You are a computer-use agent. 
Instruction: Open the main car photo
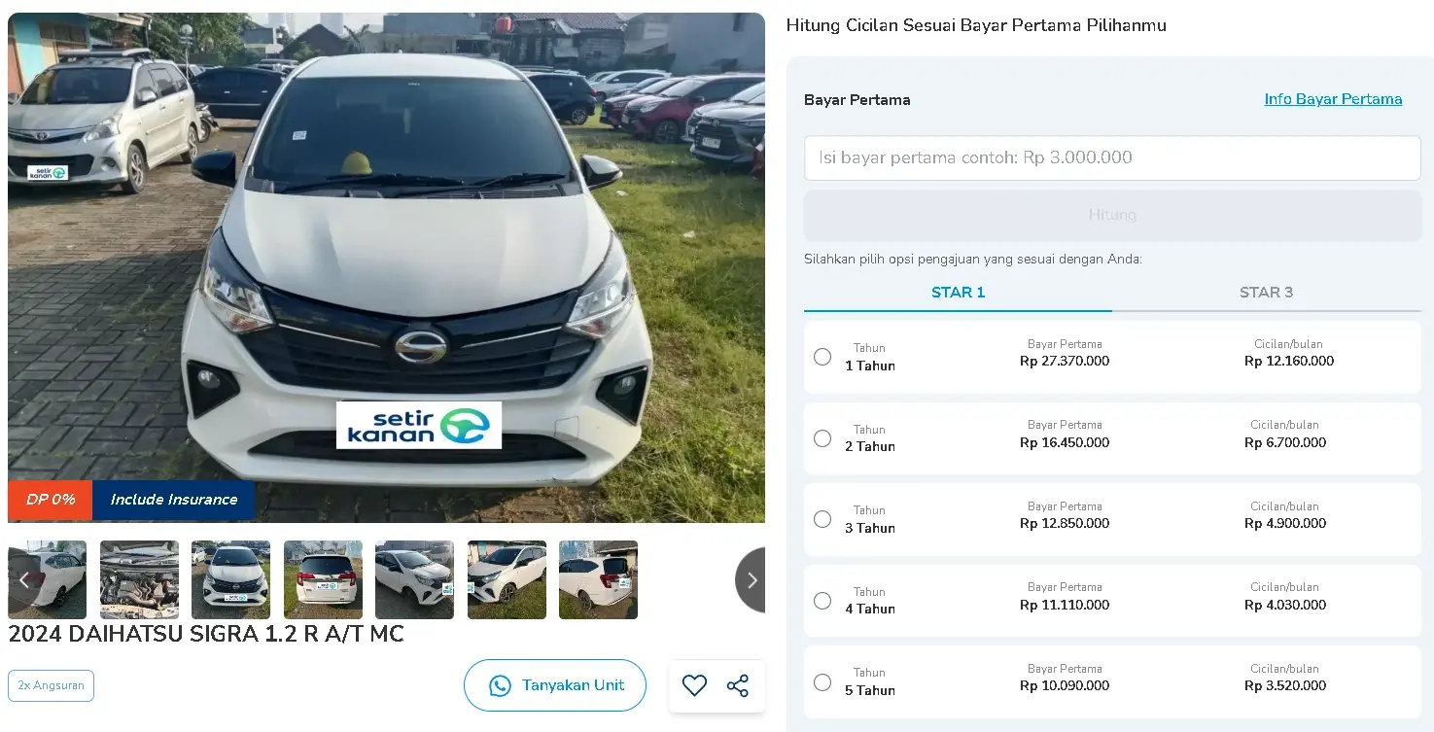point(386,267)
